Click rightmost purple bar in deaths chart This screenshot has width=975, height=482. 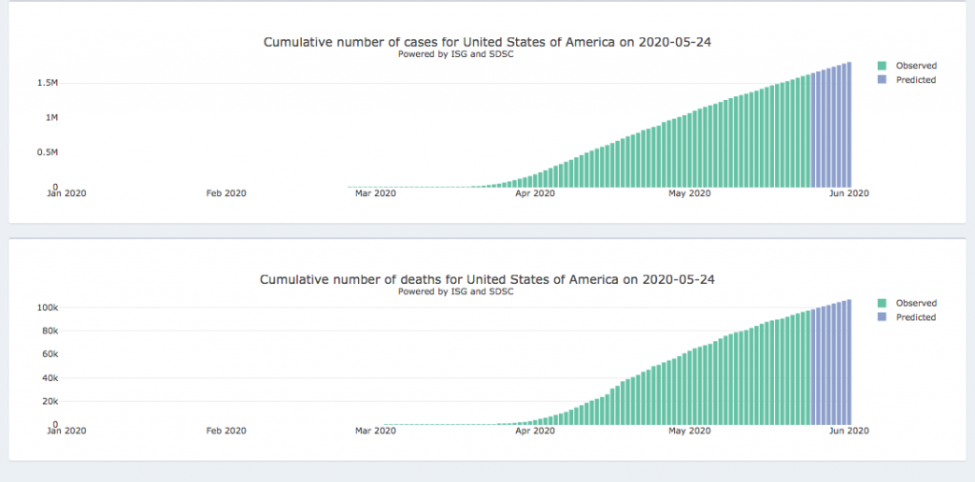pyautogui.click(x=848, y=362)
